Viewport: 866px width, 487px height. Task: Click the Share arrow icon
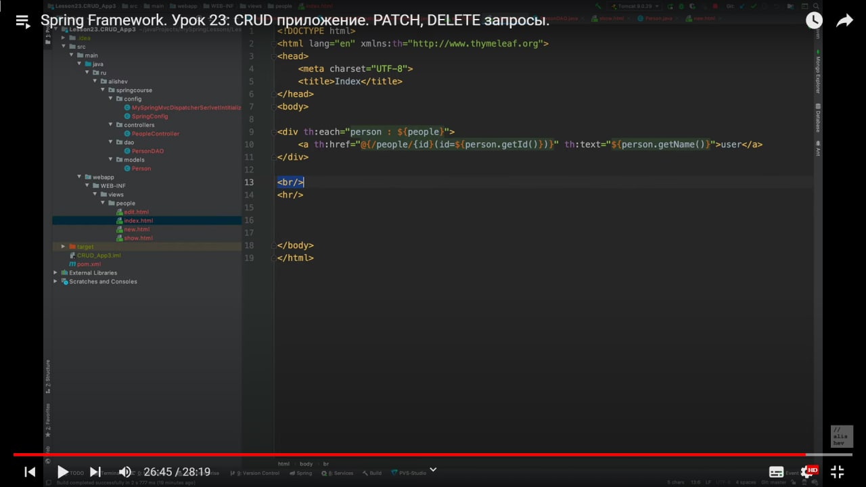pos(844,21)
